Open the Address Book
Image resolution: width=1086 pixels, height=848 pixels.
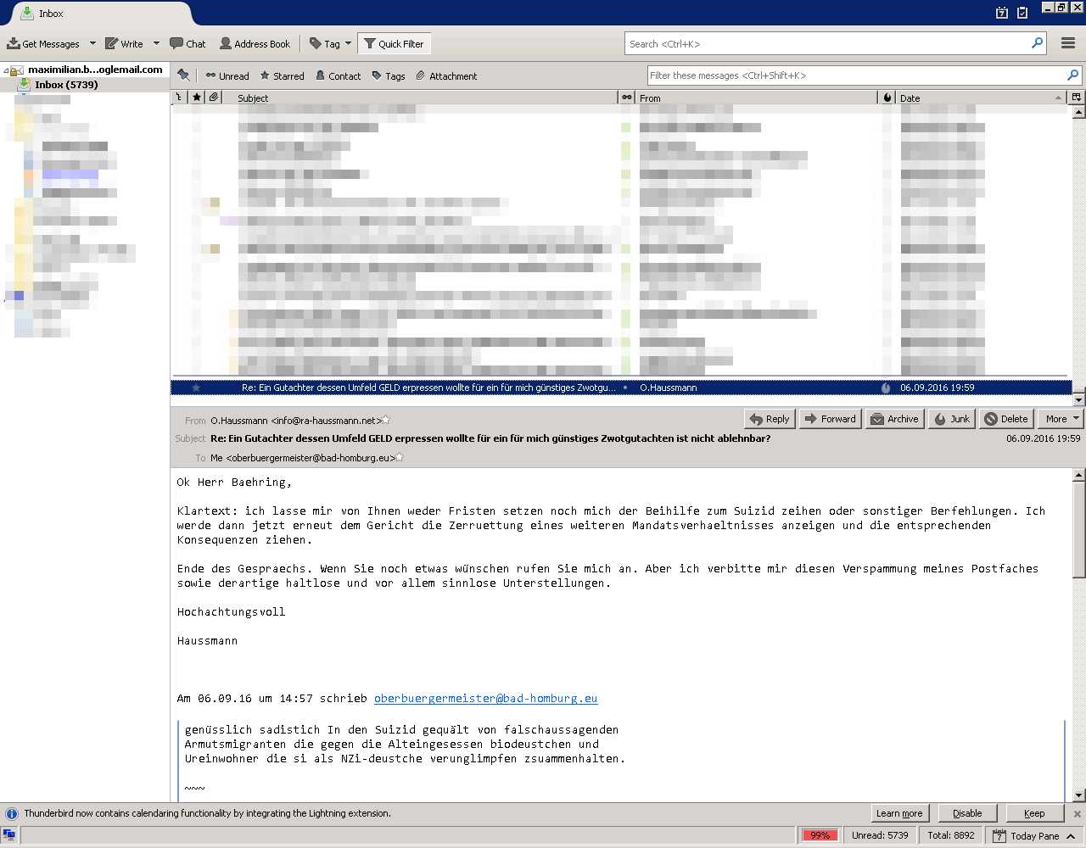pyautogui.click(x=255, y=43)
